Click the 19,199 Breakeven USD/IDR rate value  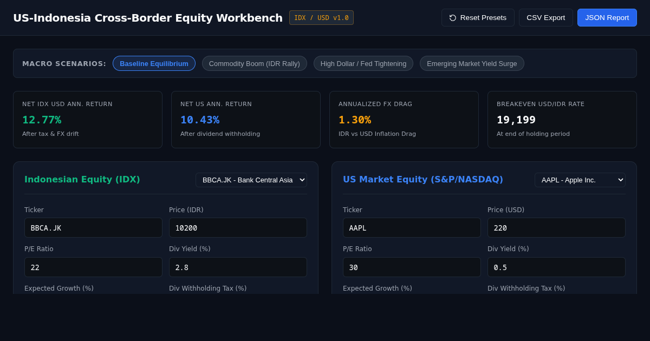[x=516, y=120]
